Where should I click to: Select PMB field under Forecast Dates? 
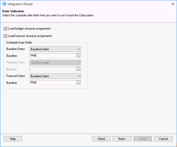pyautogui.click(x=53, y=82)
